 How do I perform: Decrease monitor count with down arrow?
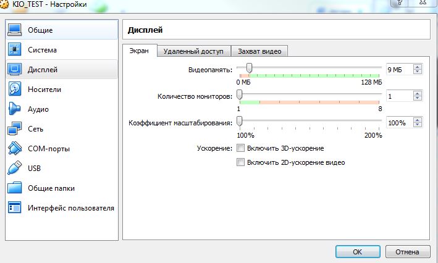(x=418, y=99)
